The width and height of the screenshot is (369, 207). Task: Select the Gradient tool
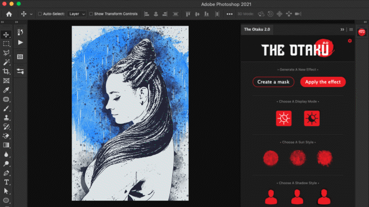6,145
